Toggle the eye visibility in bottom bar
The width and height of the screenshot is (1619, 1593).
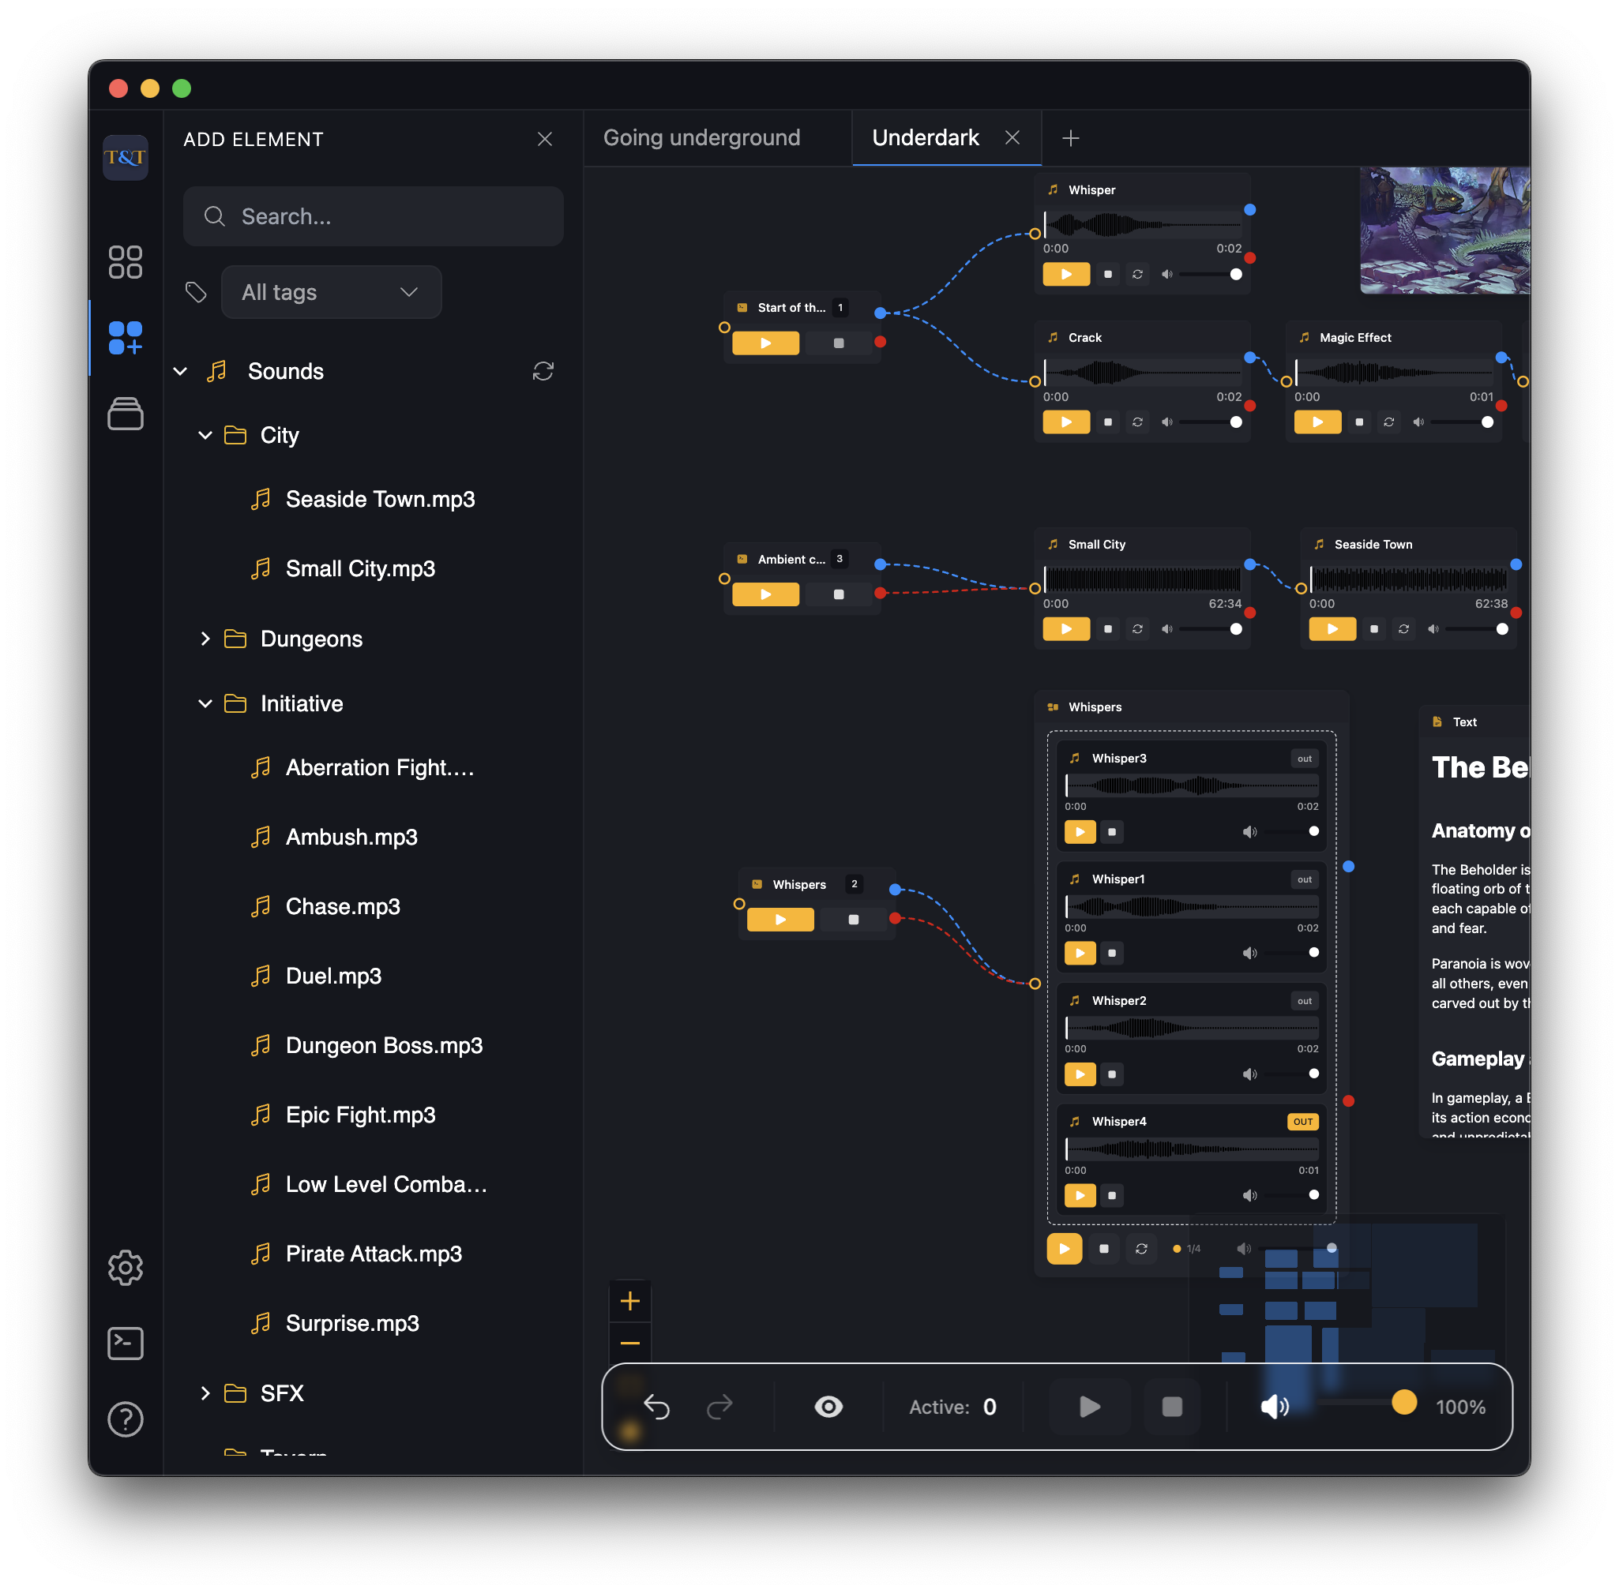pos(828,1407)
